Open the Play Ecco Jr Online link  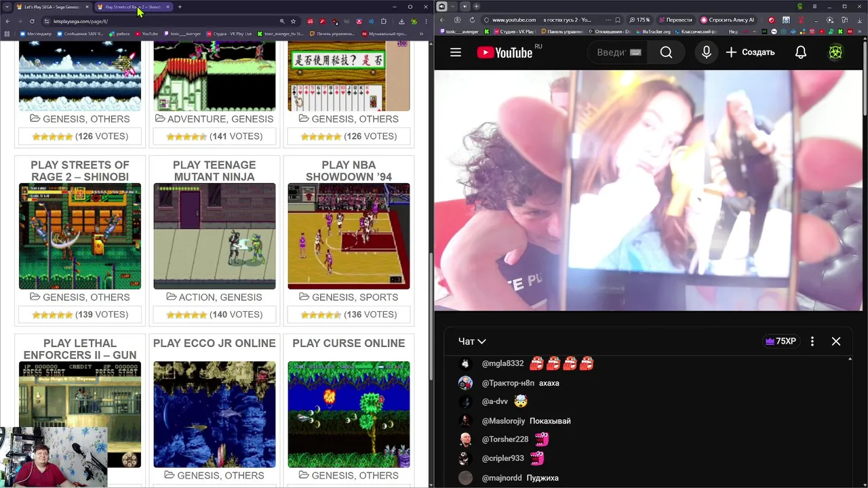[x=214, y=343]
